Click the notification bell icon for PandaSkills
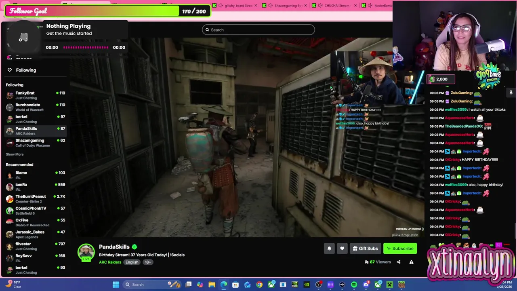Image resolution: width=517 pixels, height=291 pixels. pos(329,249)
